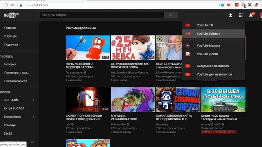Select YouTube TB menu entry
262x147 pixels.
tap(213, 25)
